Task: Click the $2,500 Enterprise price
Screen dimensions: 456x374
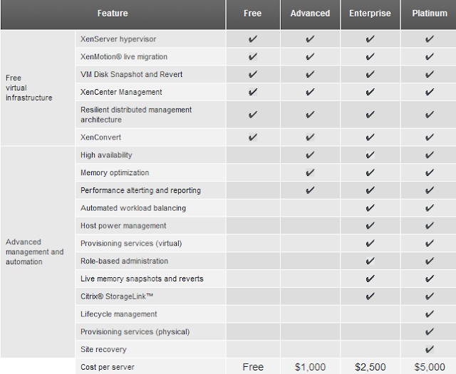Action: (370, 367)
